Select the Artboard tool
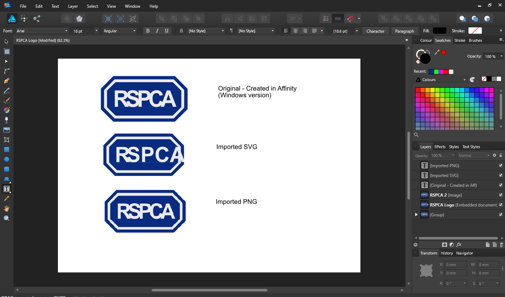 (6, 51)
